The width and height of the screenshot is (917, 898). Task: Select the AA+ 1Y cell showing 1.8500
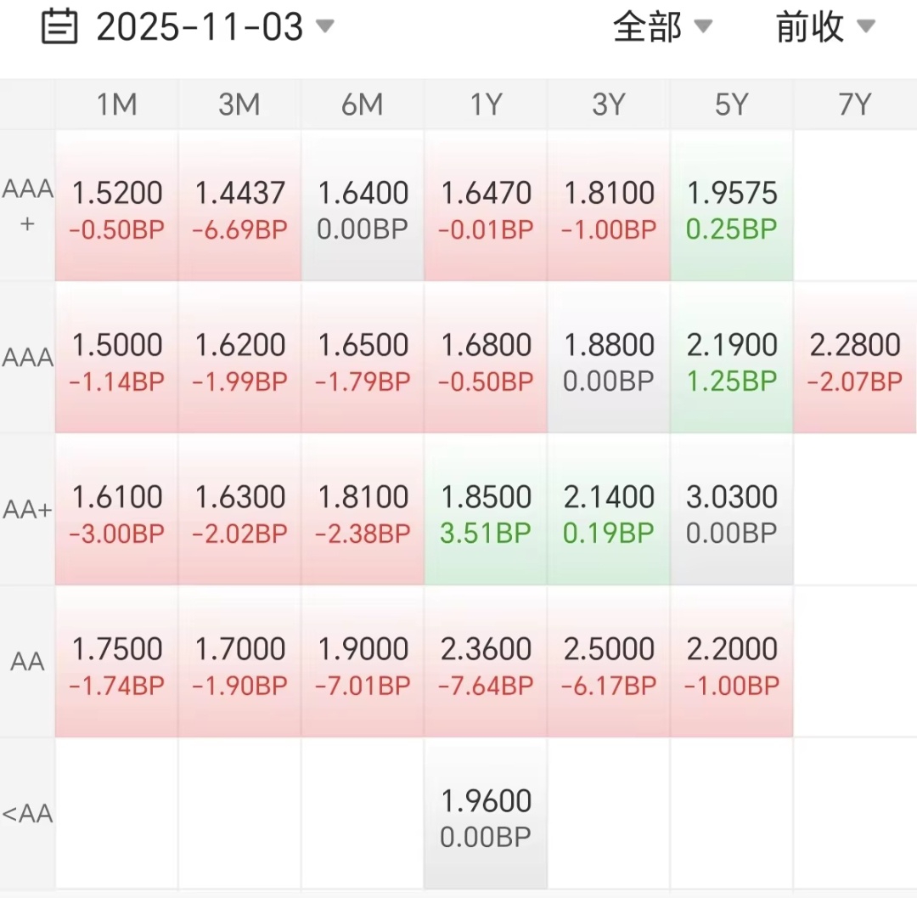[x=486, y=510]
